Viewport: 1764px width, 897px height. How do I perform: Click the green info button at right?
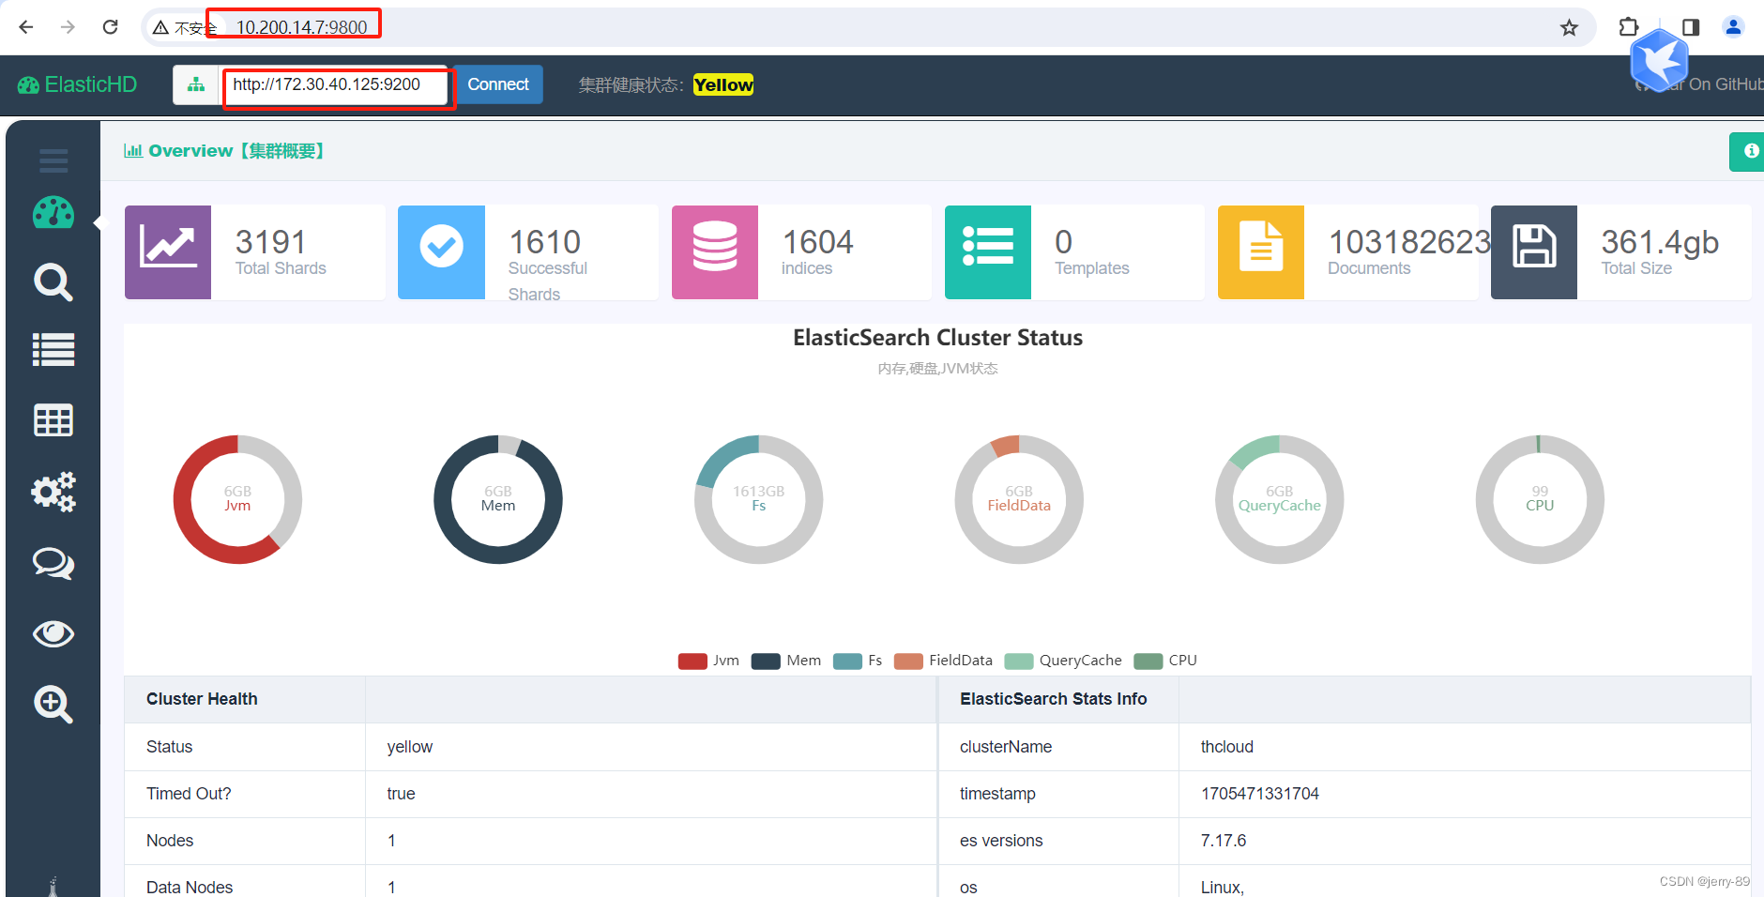pyautogui.click(x=1747, y=151)
